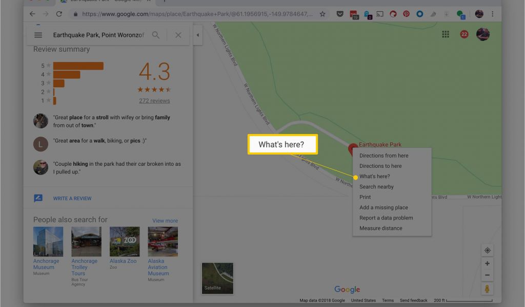Click the Alaska Aviation Museum photo thumbnail
This screenshot has height=307, width=525.
coord(163,242)
